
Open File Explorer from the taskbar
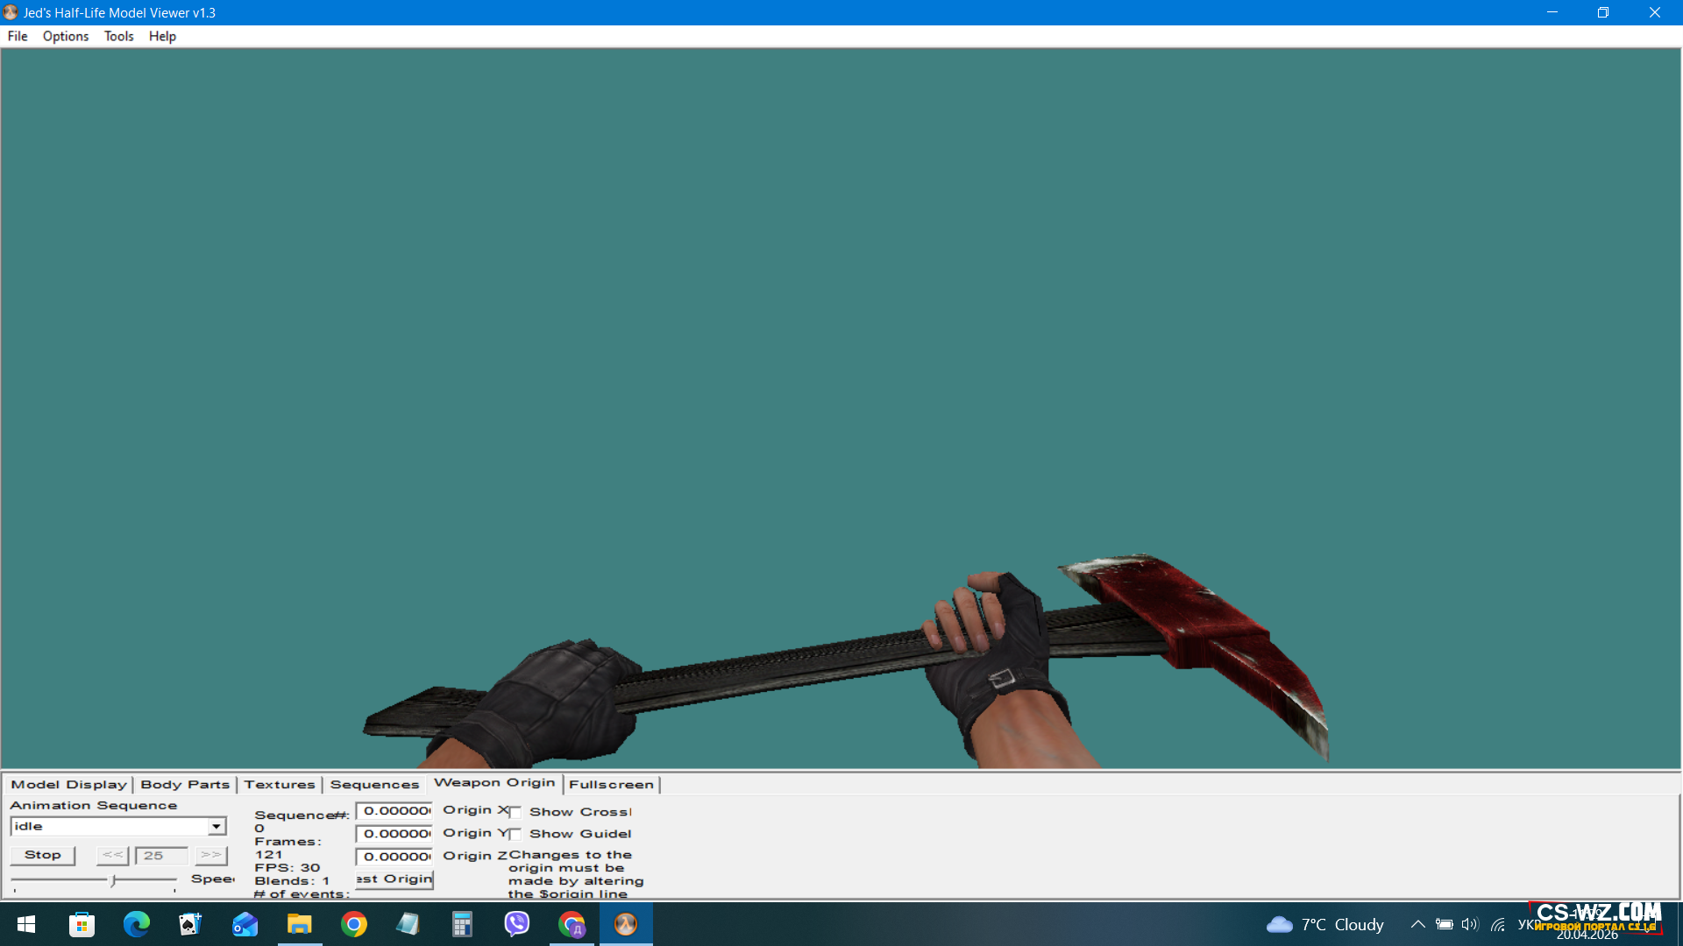click(x=299, y=924)
